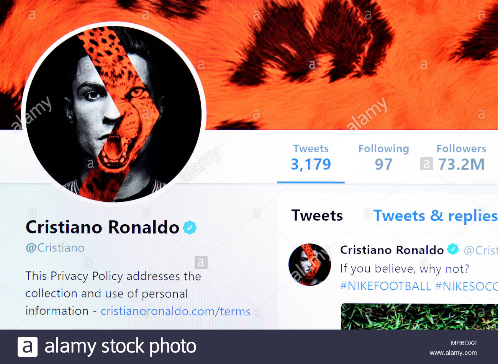
Task: Open the Following count showing 97
Action: [x=383, y=158]
